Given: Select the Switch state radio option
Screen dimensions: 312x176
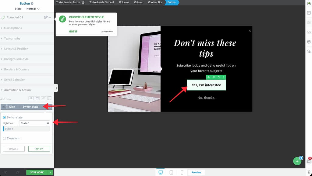Looking at the screenshot, I should coord(4,117).
